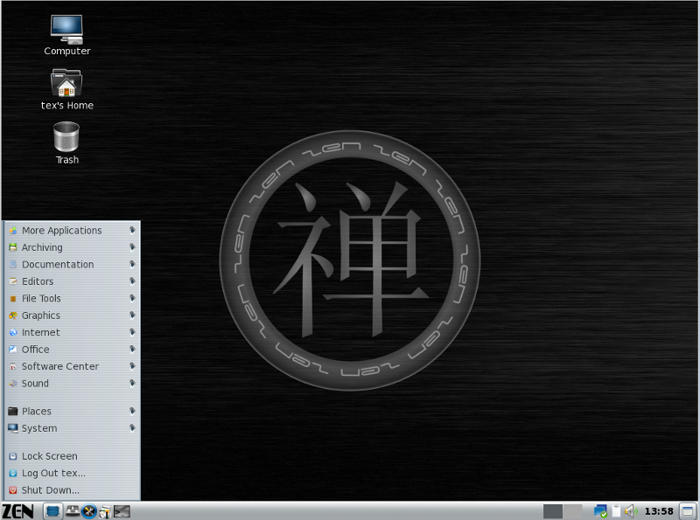The width and height of the screenshot is (700, 520).
Task: Click the blue show desktop panel button
Action: pyautogui.click(x=52, y=511)
